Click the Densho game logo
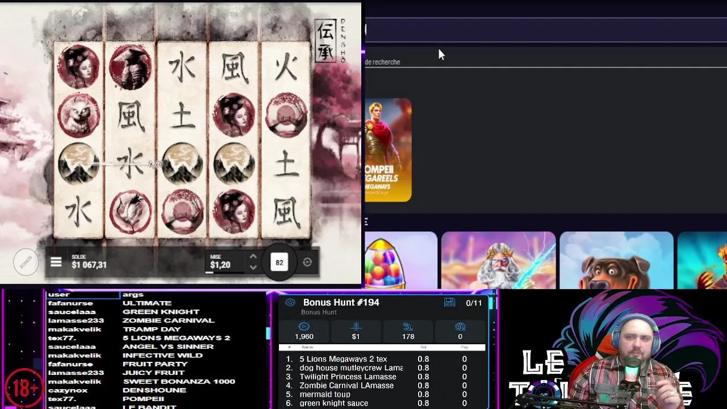 [x=331, y=41]
